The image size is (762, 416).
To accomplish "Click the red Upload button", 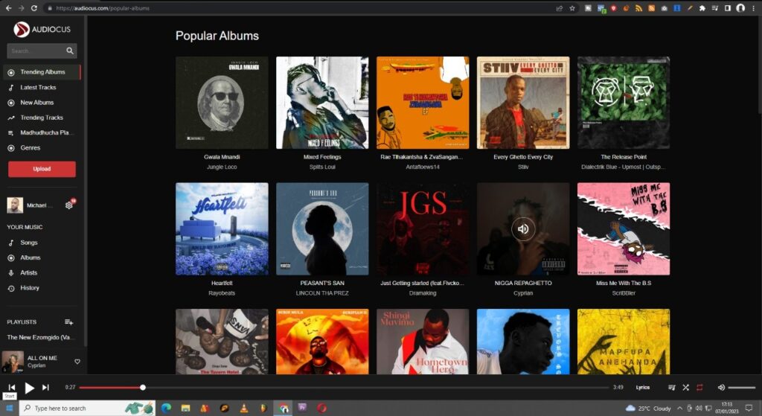I will click(x=42, y=169).
